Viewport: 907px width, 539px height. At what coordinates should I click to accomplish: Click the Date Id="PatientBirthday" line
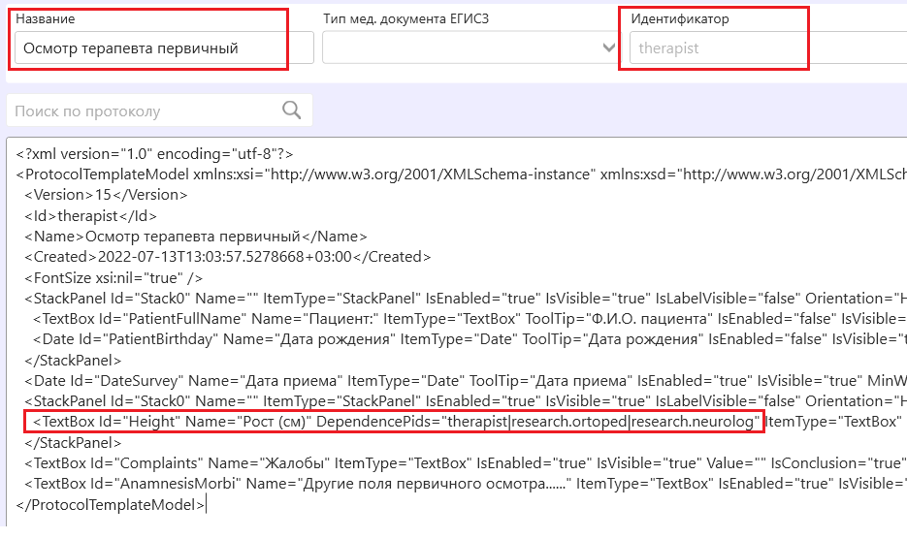tap(470, 339)
